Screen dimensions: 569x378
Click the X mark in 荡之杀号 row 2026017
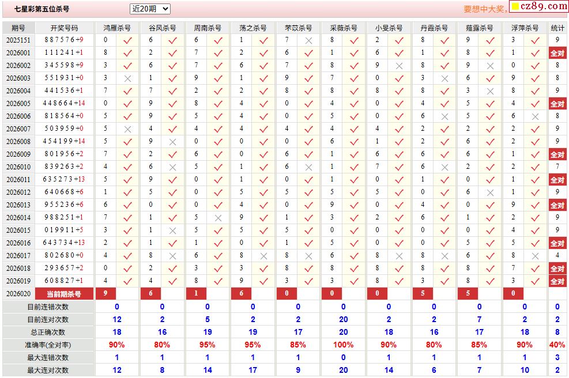pos(264,256)
